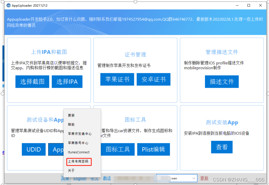Click the 管理制作苹果开发和发布证书 description
The width and height of the screenshot is (269, 185).
pyautogui.click(x=124, y=65)
